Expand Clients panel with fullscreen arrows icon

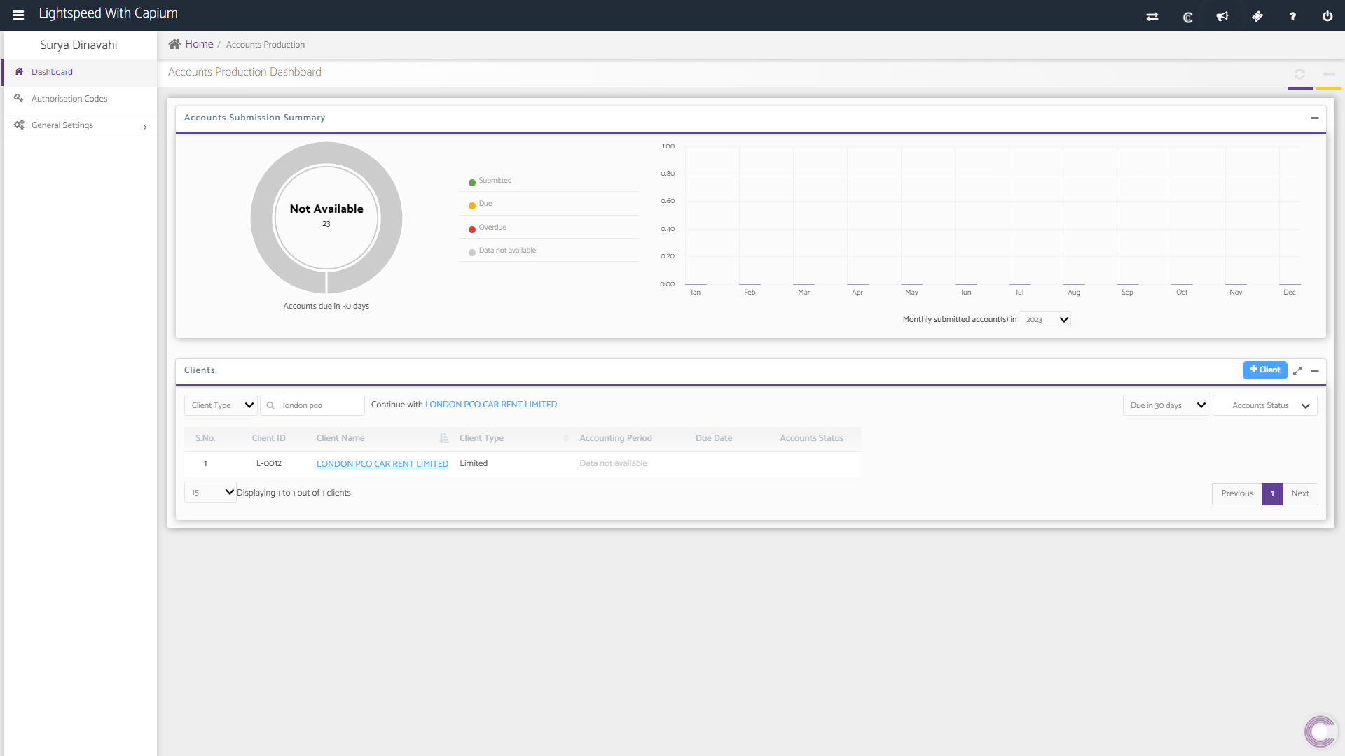1297,371
